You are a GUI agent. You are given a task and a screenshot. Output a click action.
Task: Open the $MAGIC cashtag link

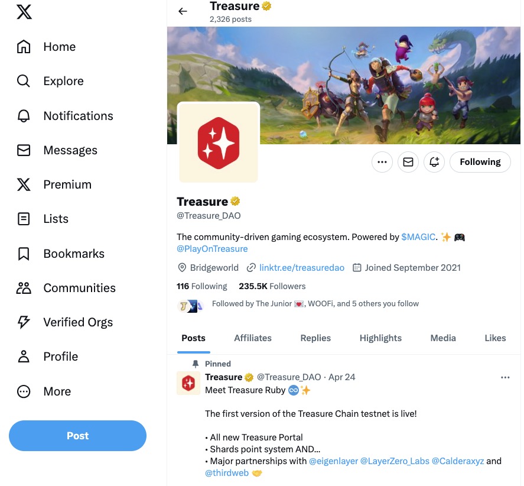[x=418, y=237]
